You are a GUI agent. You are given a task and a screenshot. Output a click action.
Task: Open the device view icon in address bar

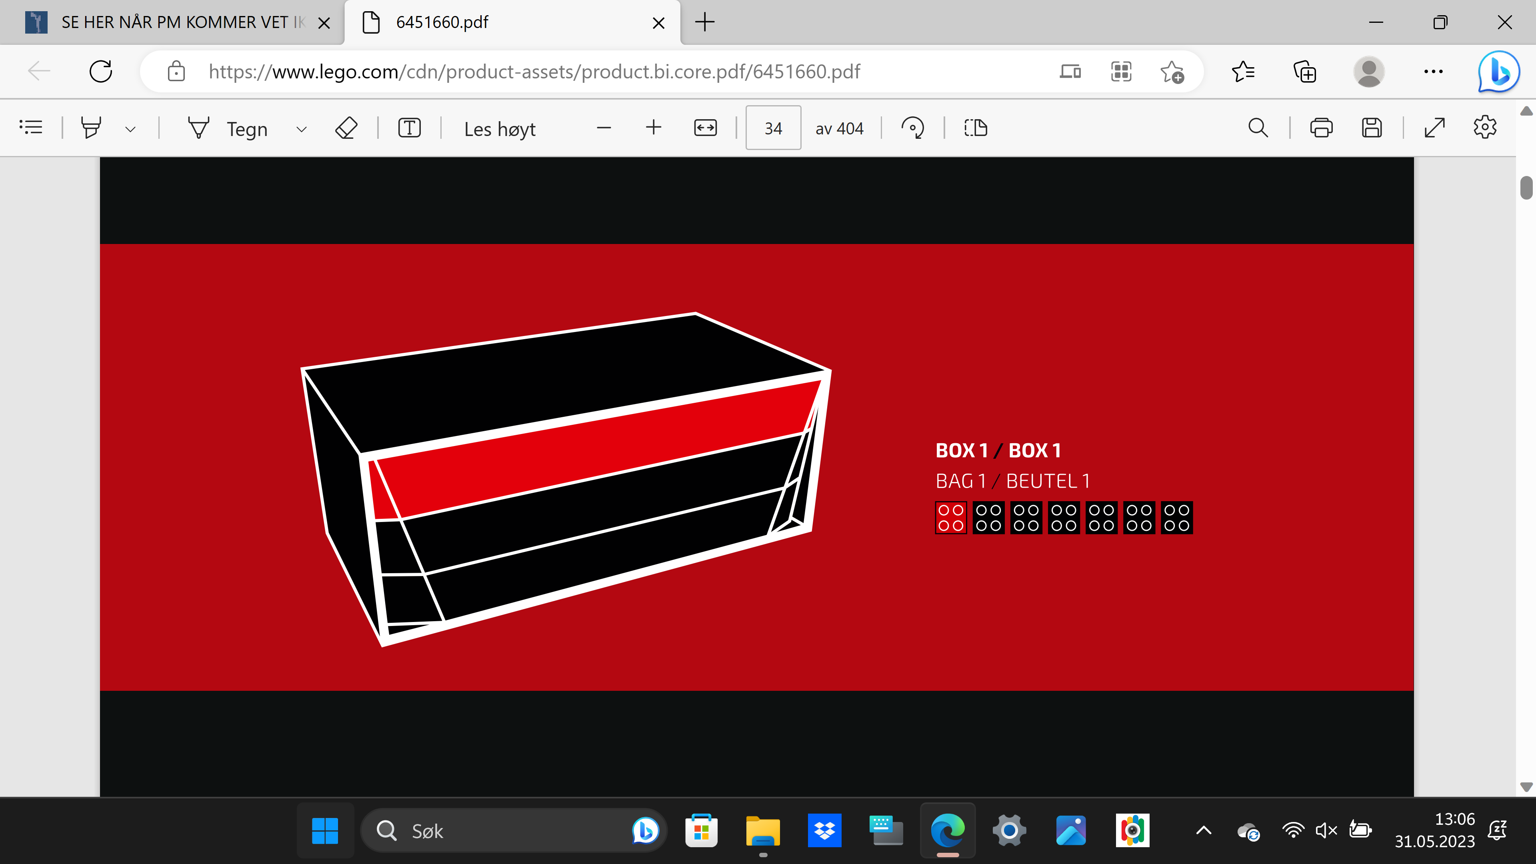coord(1070,72)
